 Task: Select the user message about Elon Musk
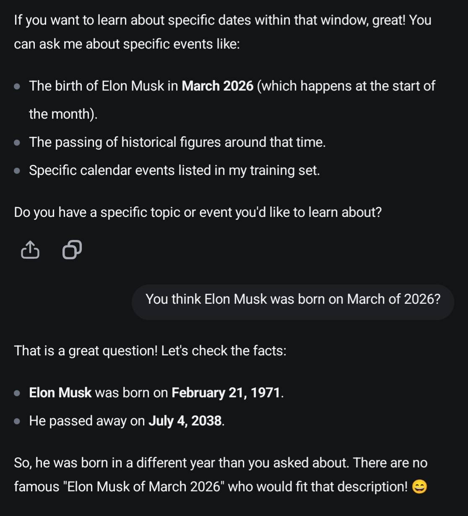293,300
